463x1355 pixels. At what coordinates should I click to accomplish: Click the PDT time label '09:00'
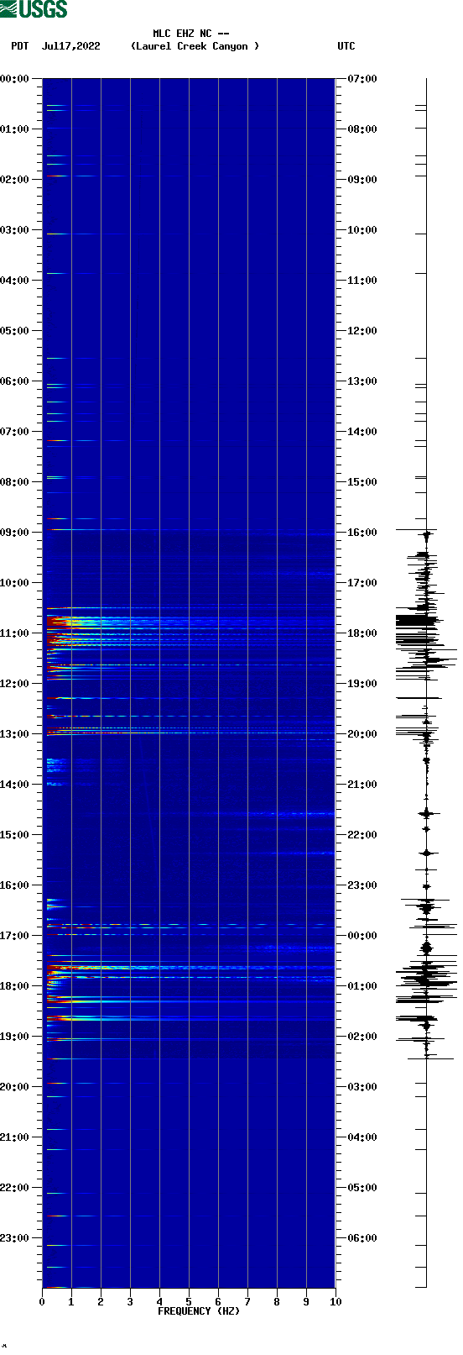15,533
